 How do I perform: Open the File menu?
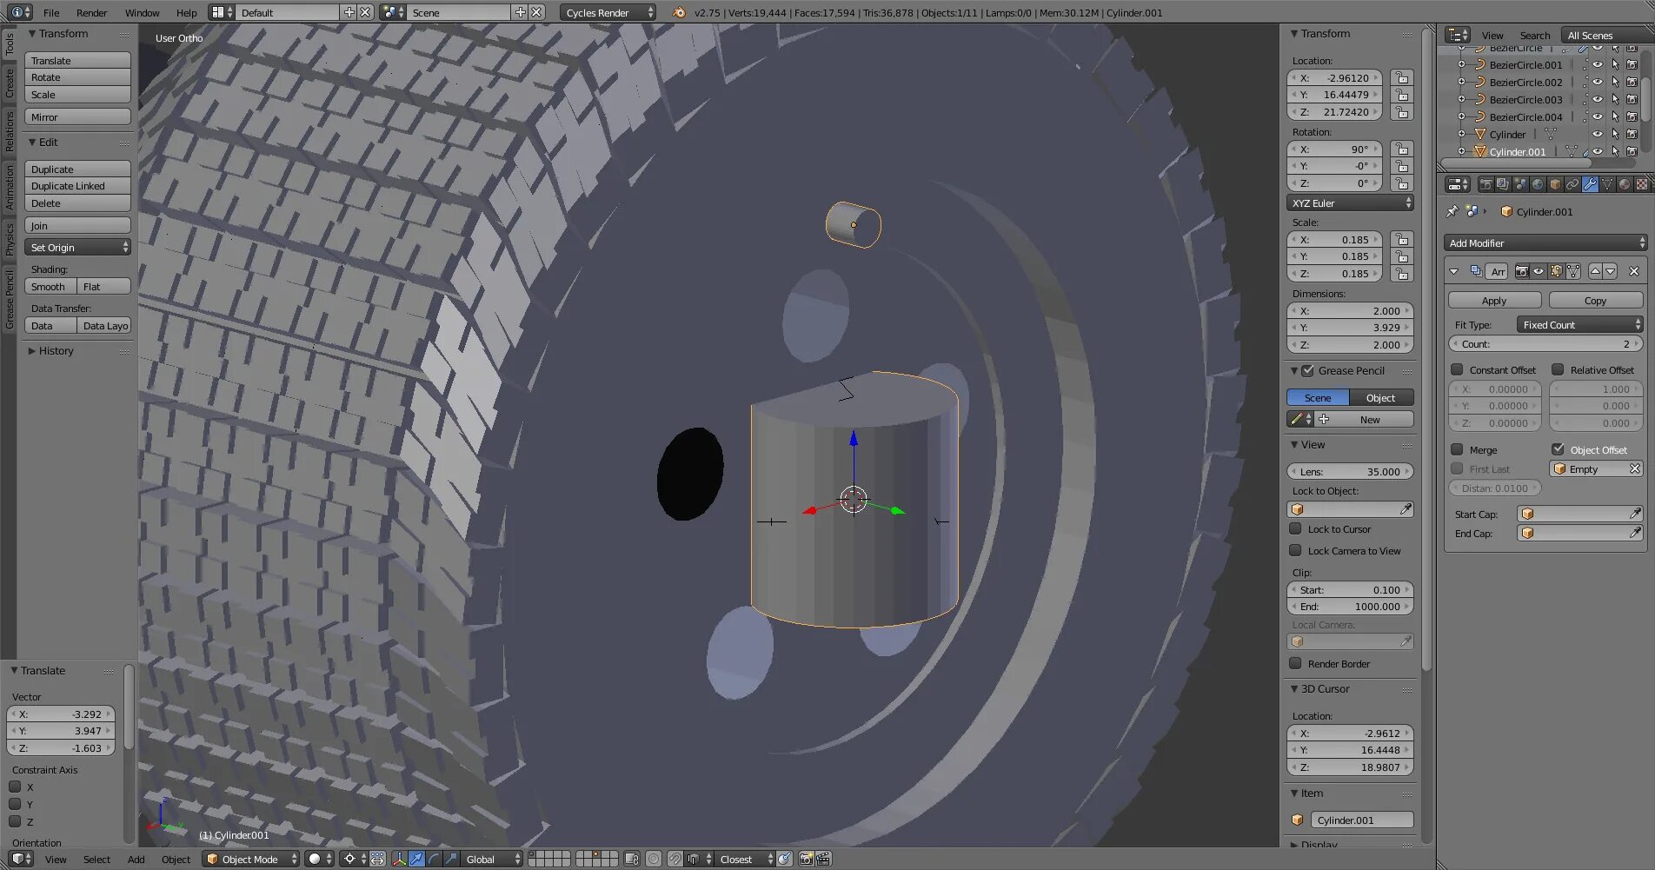pyautogui.click(x=51, y=12)
